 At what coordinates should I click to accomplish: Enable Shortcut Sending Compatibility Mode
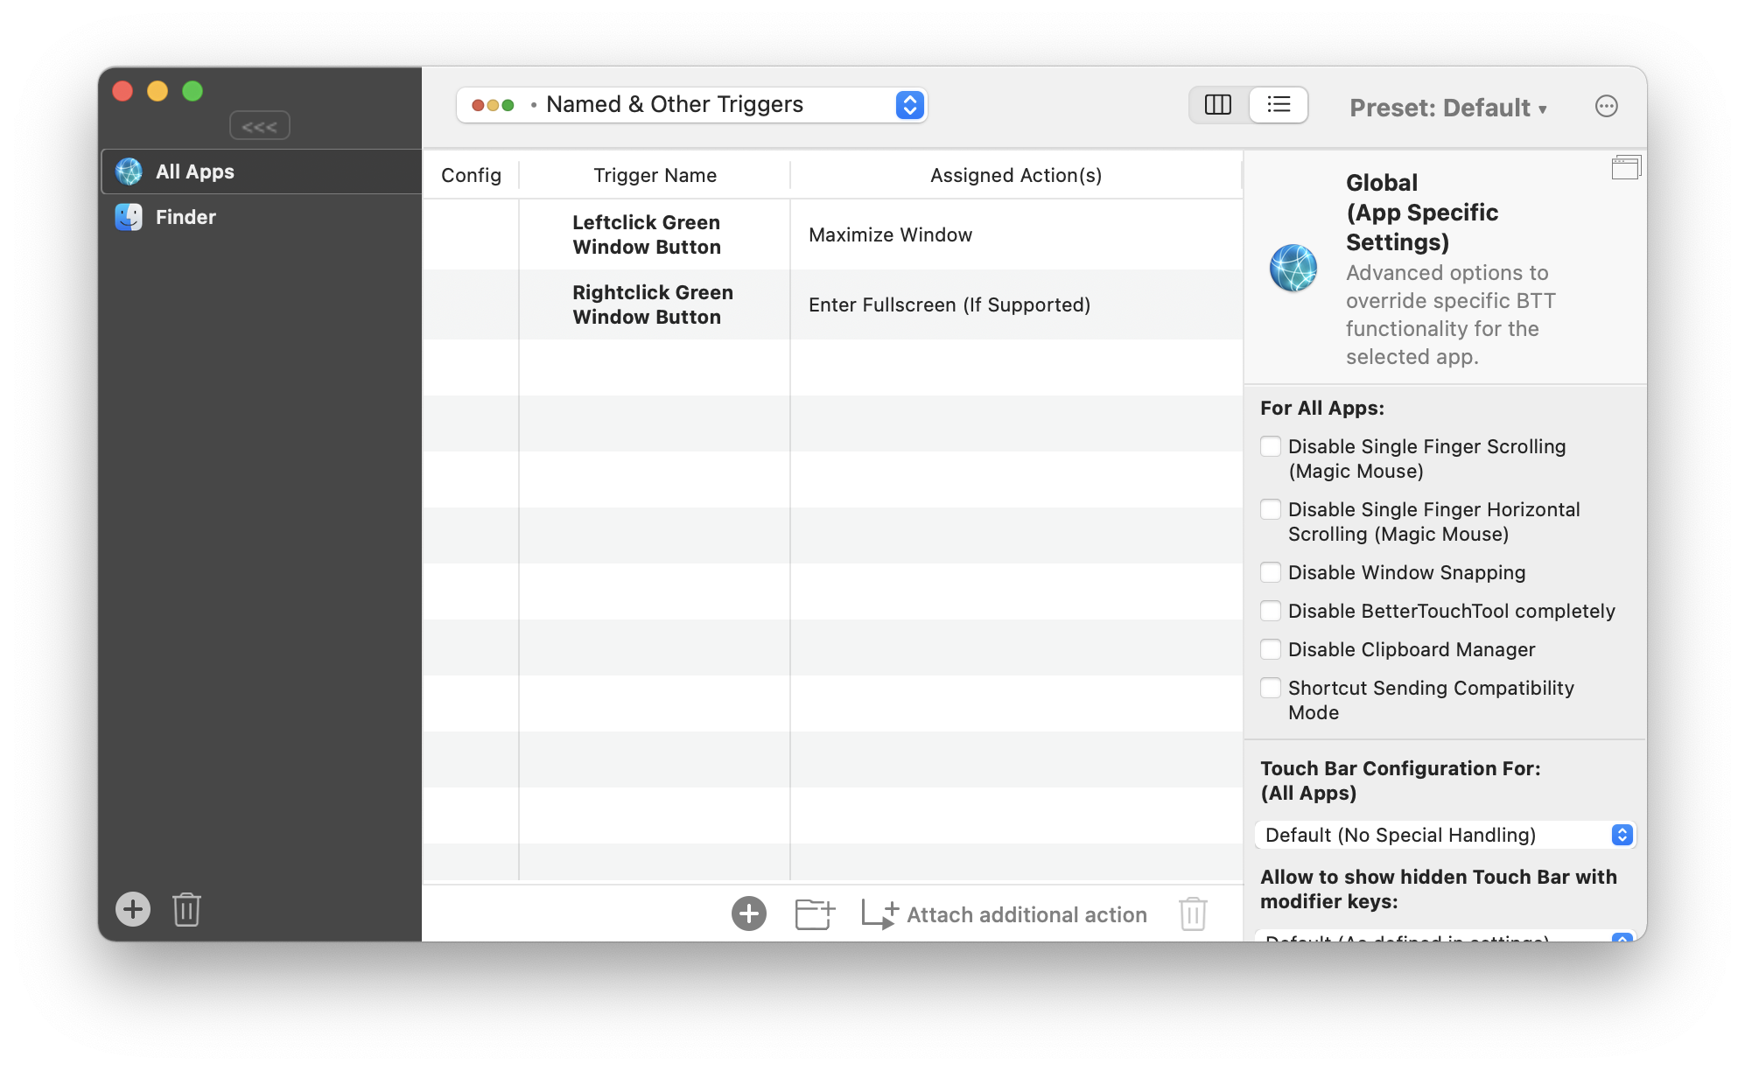coord(1269,687)
